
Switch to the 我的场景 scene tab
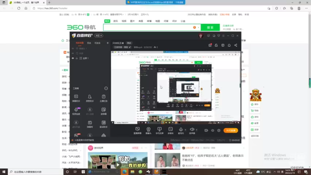point(80,43)
